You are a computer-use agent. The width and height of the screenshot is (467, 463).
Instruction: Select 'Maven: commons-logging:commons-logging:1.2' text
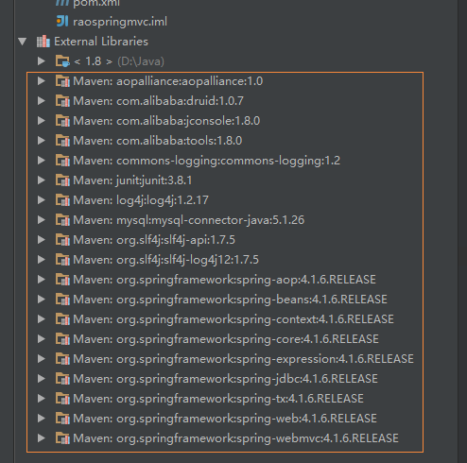coord(207,161)
